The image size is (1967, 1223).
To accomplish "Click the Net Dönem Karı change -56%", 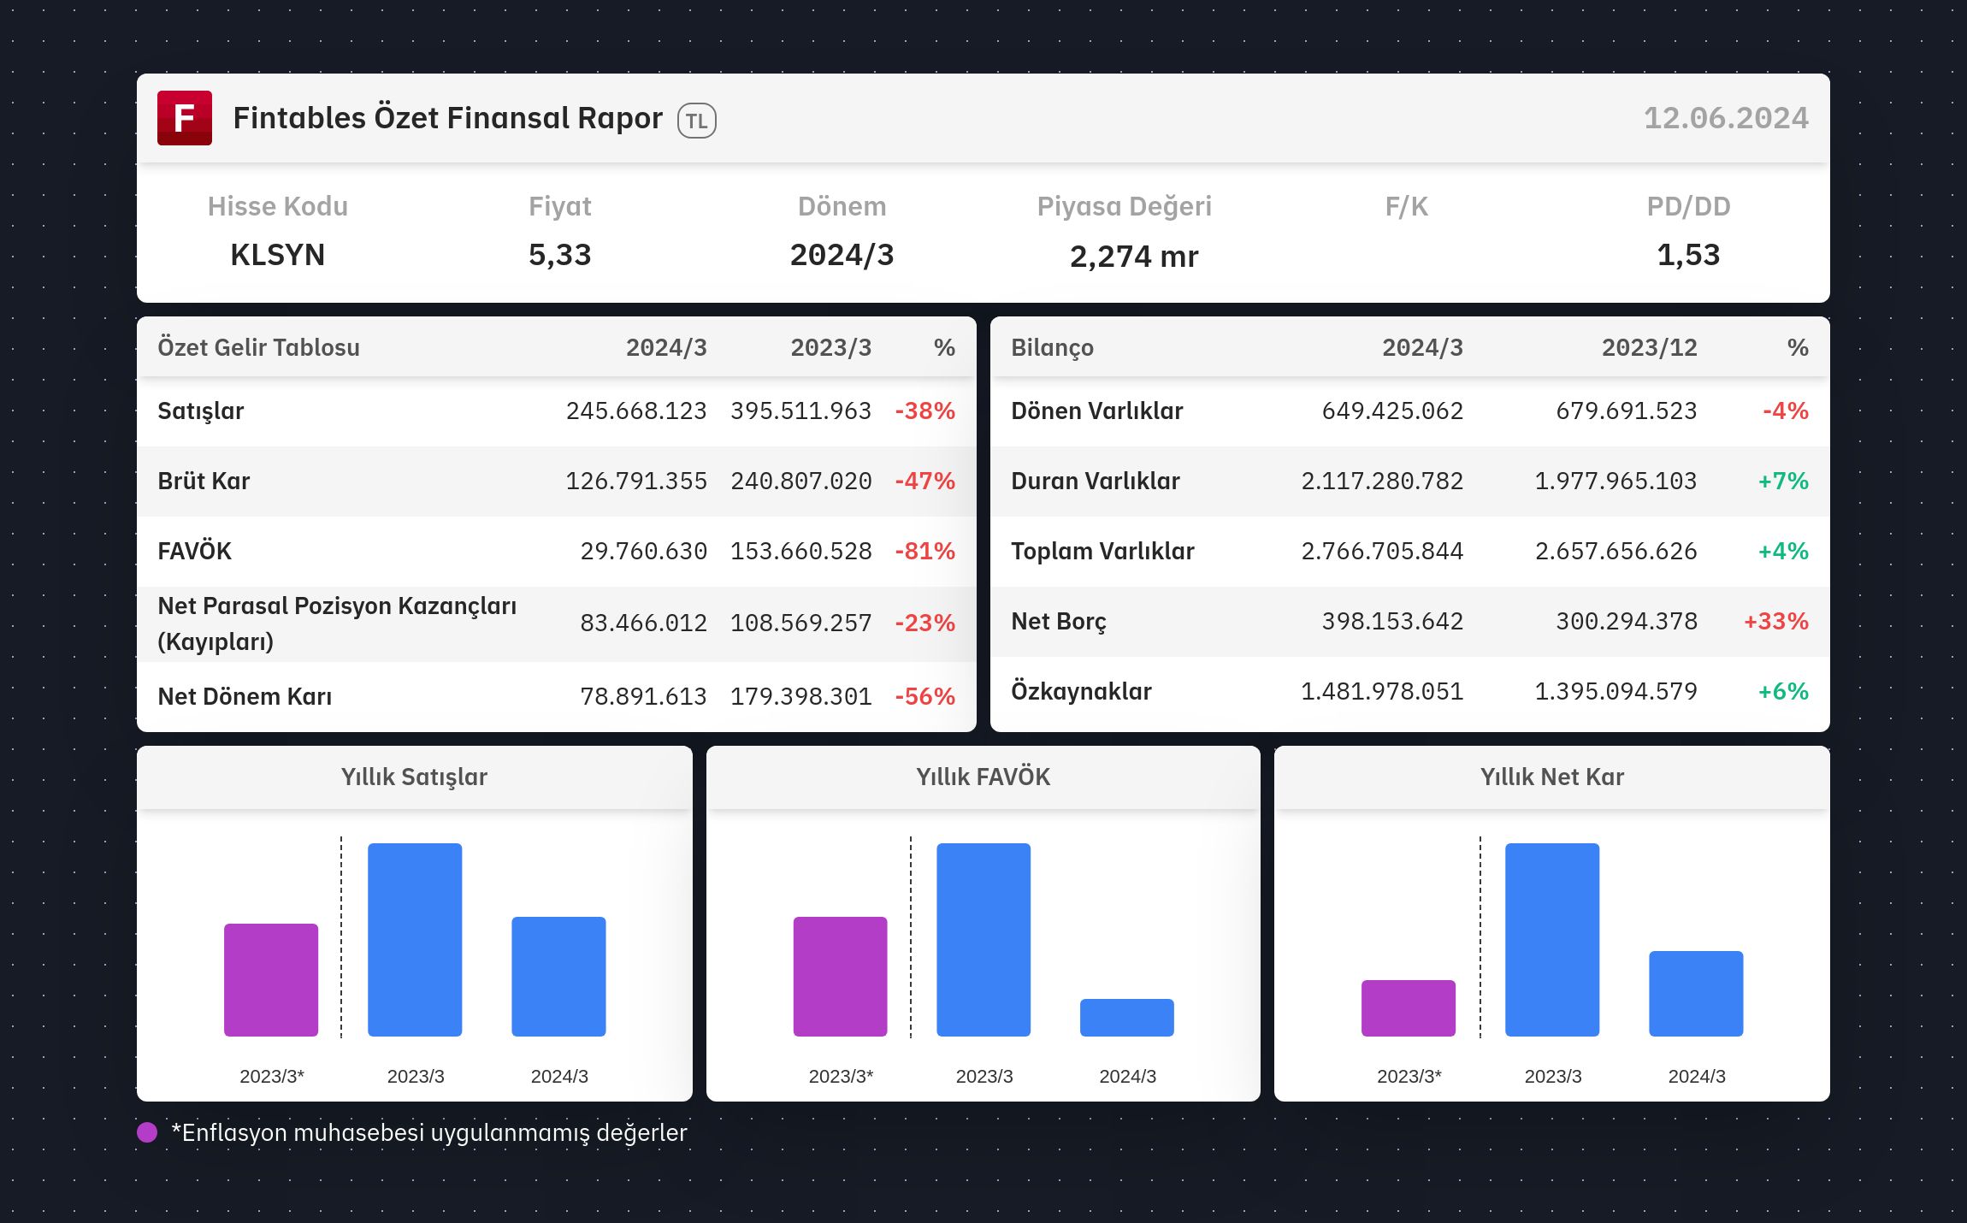I will (925, 696).
